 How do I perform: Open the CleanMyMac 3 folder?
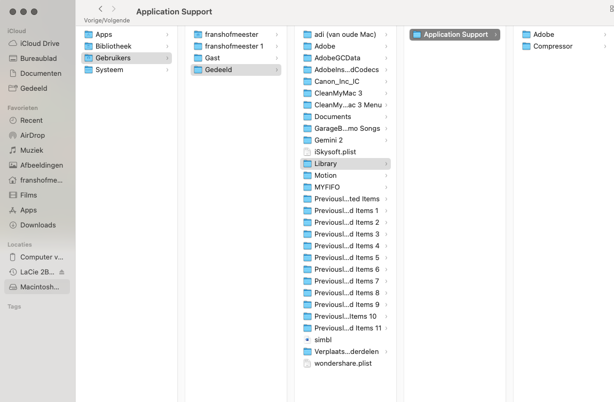[x=345, y=93]
